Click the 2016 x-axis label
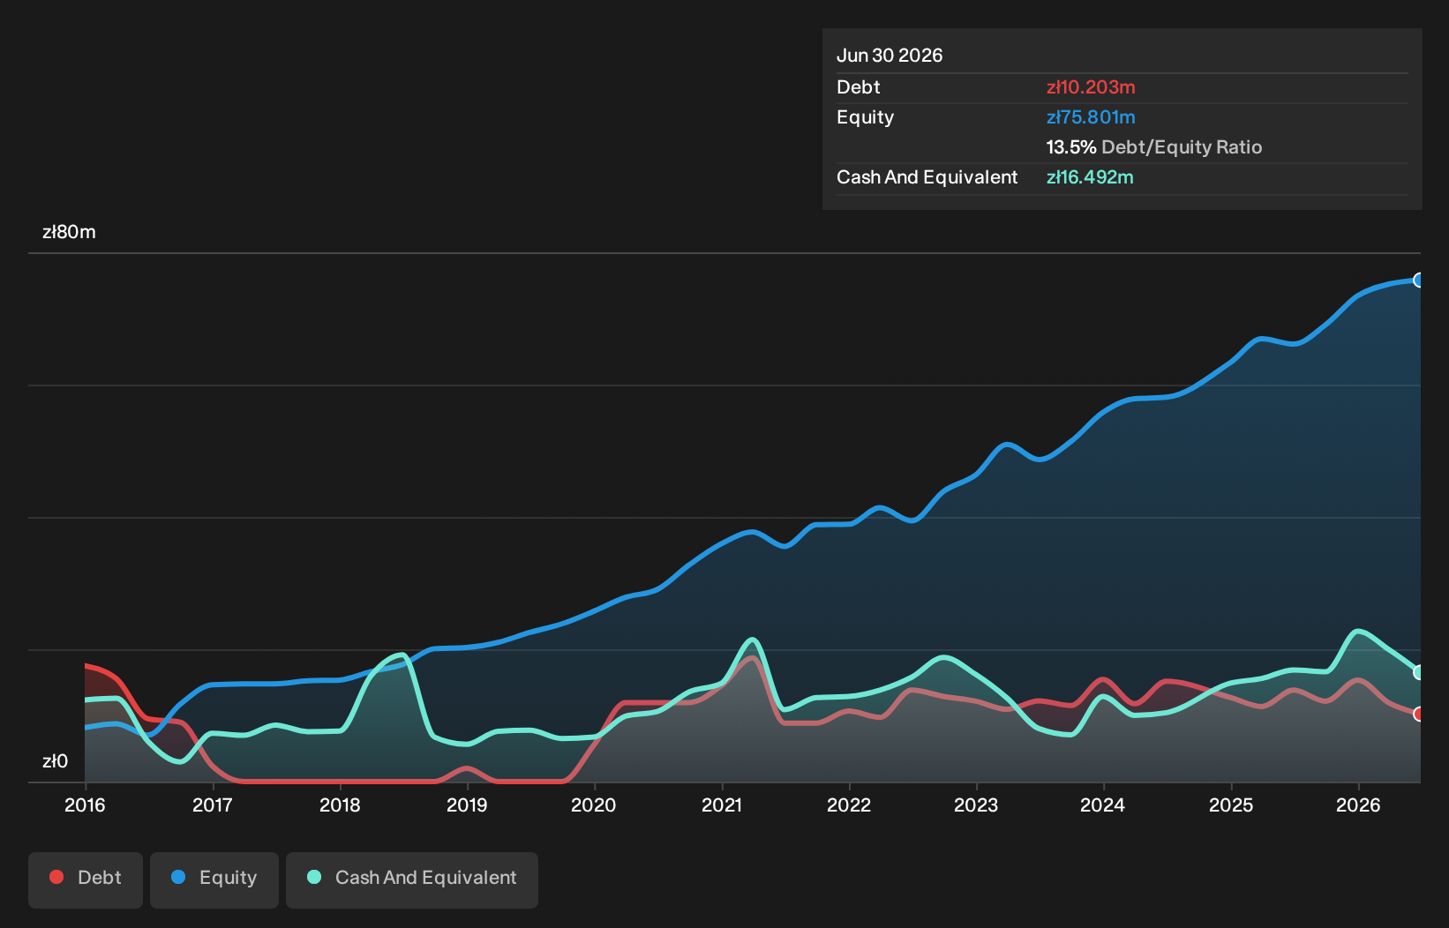The width and height of the screenshot is (1449, 928). [x=85, y=805]
